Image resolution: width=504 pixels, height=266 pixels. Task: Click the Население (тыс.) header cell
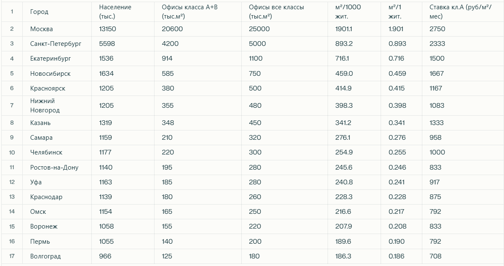(123, 12)
